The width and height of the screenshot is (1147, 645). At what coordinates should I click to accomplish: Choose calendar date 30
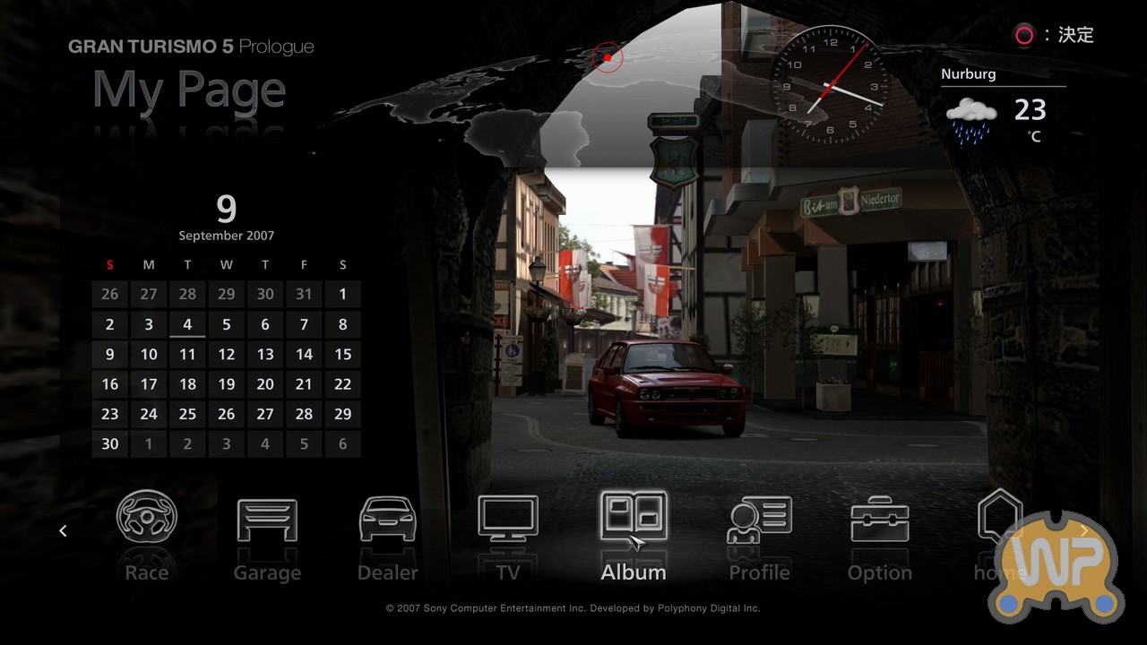click(110, 444)
